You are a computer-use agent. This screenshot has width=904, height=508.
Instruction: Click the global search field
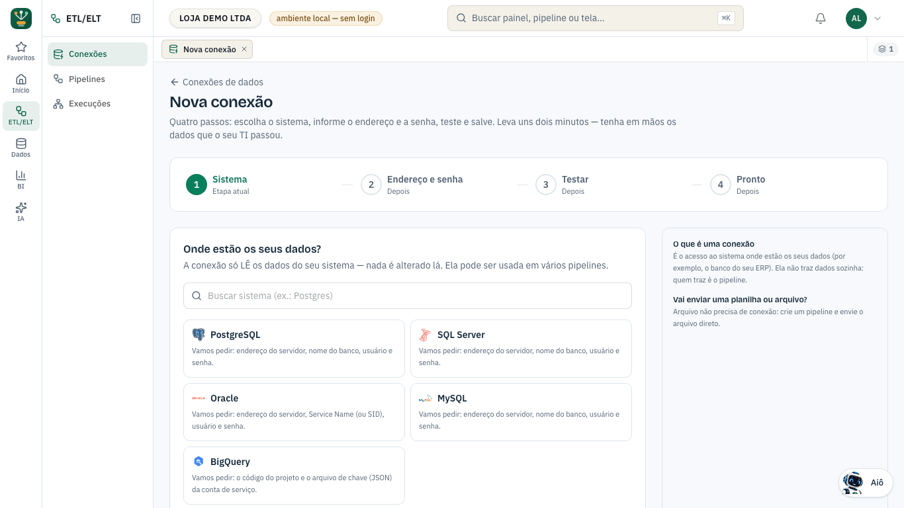[x=596, y=19]
